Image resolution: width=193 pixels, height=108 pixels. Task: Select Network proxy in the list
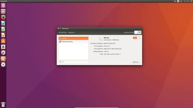74,42
